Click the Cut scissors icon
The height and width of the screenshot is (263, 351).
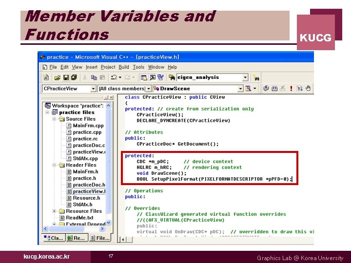[85, 77]
